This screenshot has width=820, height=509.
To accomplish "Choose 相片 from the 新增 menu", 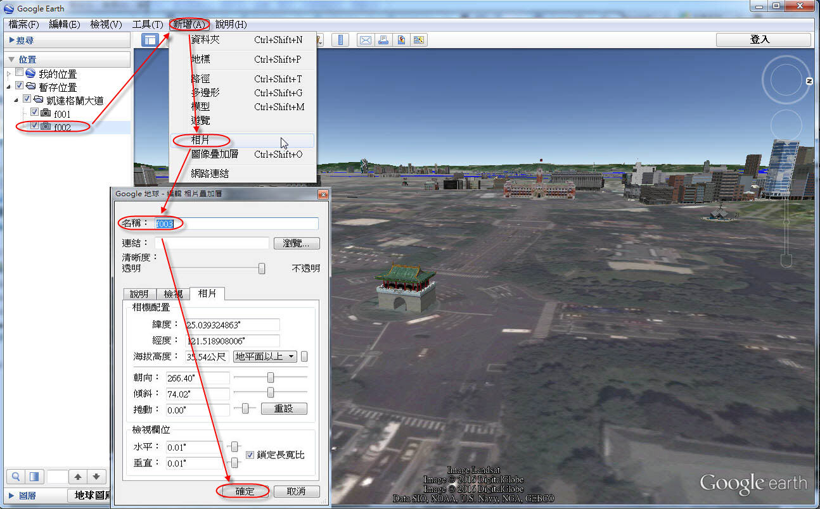I will point(243,140).
